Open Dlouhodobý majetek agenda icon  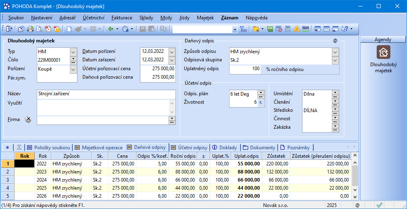point(383,52)
